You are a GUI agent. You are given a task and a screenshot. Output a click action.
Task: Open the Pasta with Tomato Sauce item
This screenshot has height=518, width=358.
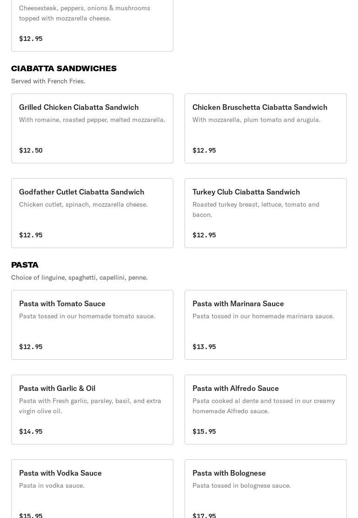[92, 324]
